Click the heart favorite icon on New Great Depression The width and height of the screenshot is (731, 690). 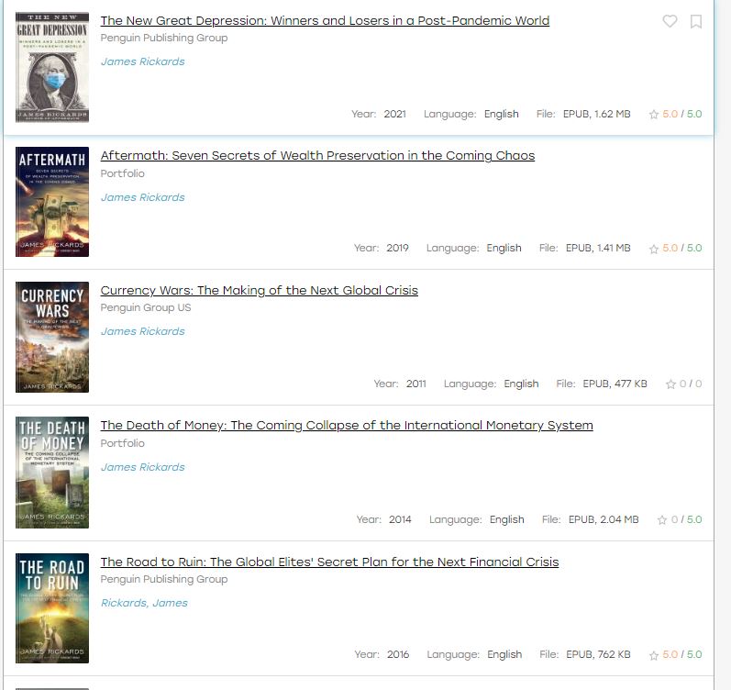[670, 21]
